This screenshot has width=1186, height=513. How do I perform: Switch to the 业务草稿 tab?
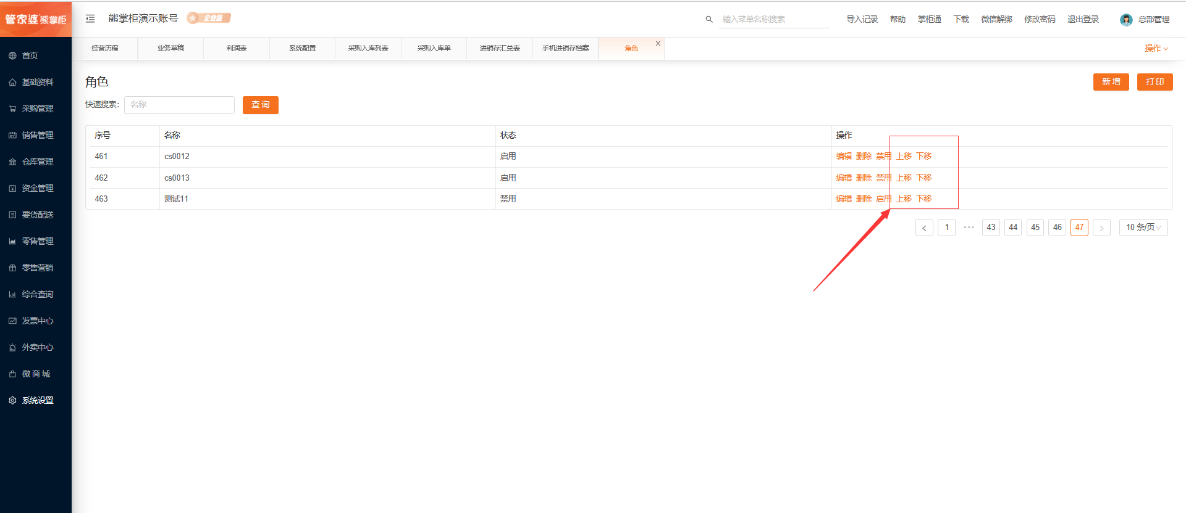click(x=170, y=48)
